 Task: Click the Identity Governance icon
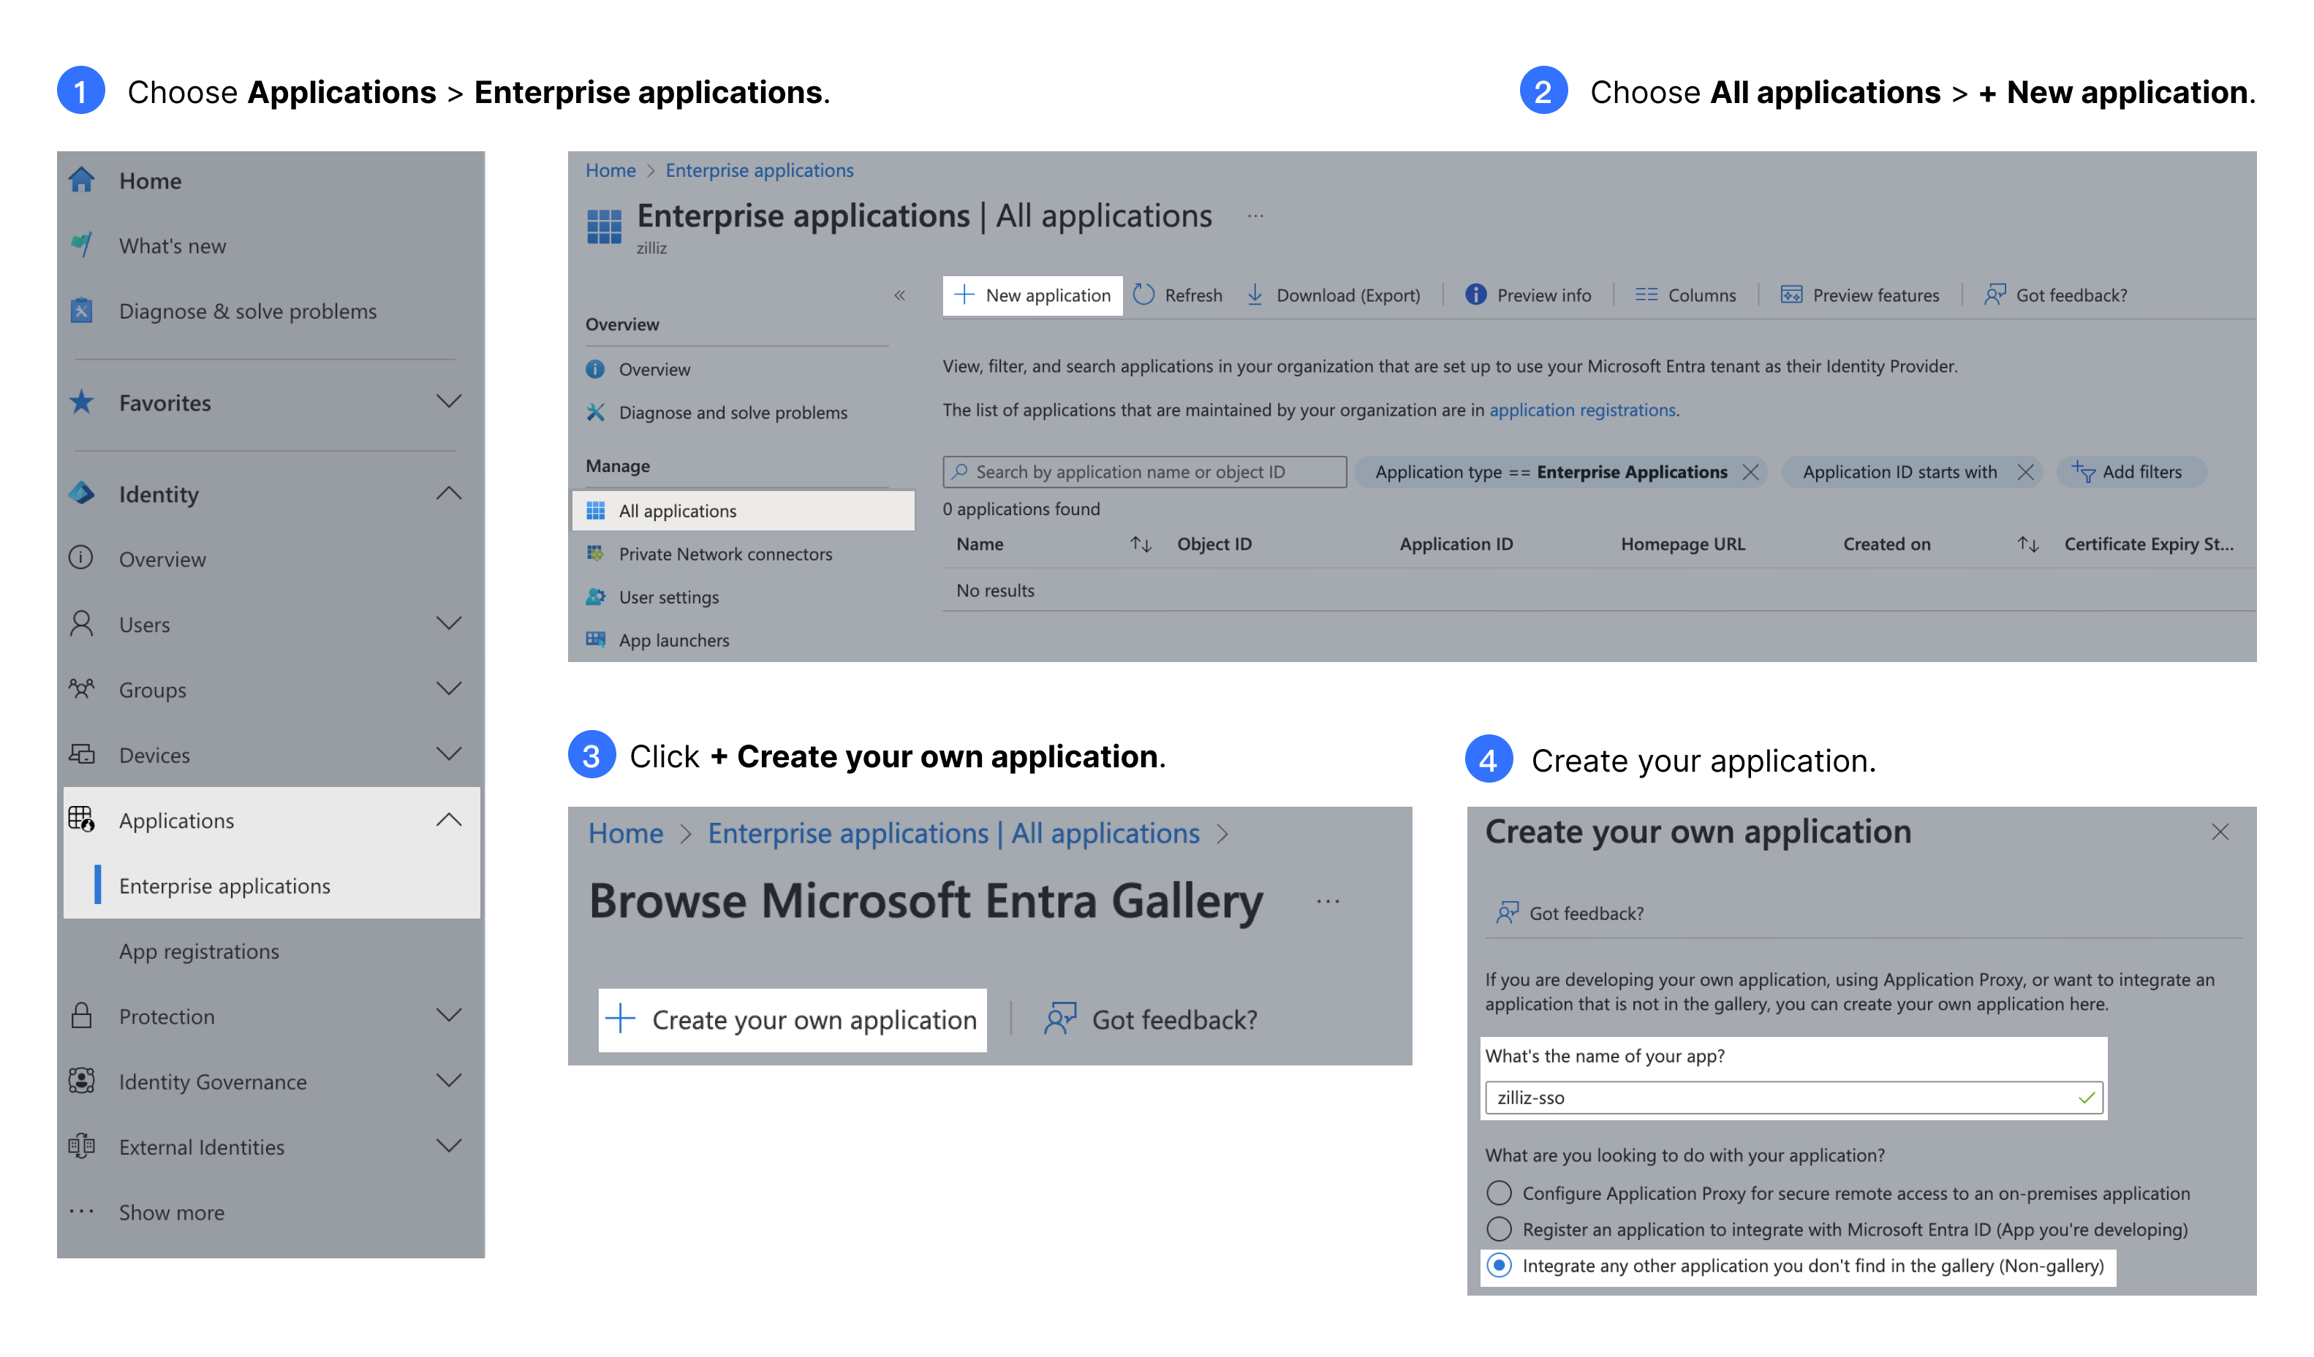click(x=82, y=1081)
